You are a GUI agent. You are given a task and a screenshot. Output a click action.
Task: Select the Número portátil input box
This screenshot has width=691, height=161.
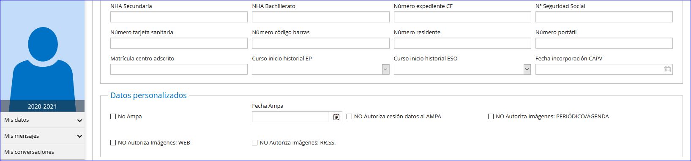click(604, 43)
